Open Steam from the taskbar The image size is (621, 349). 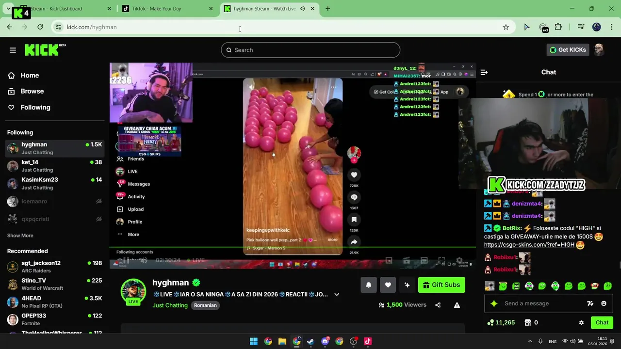(x=310, y=341)
